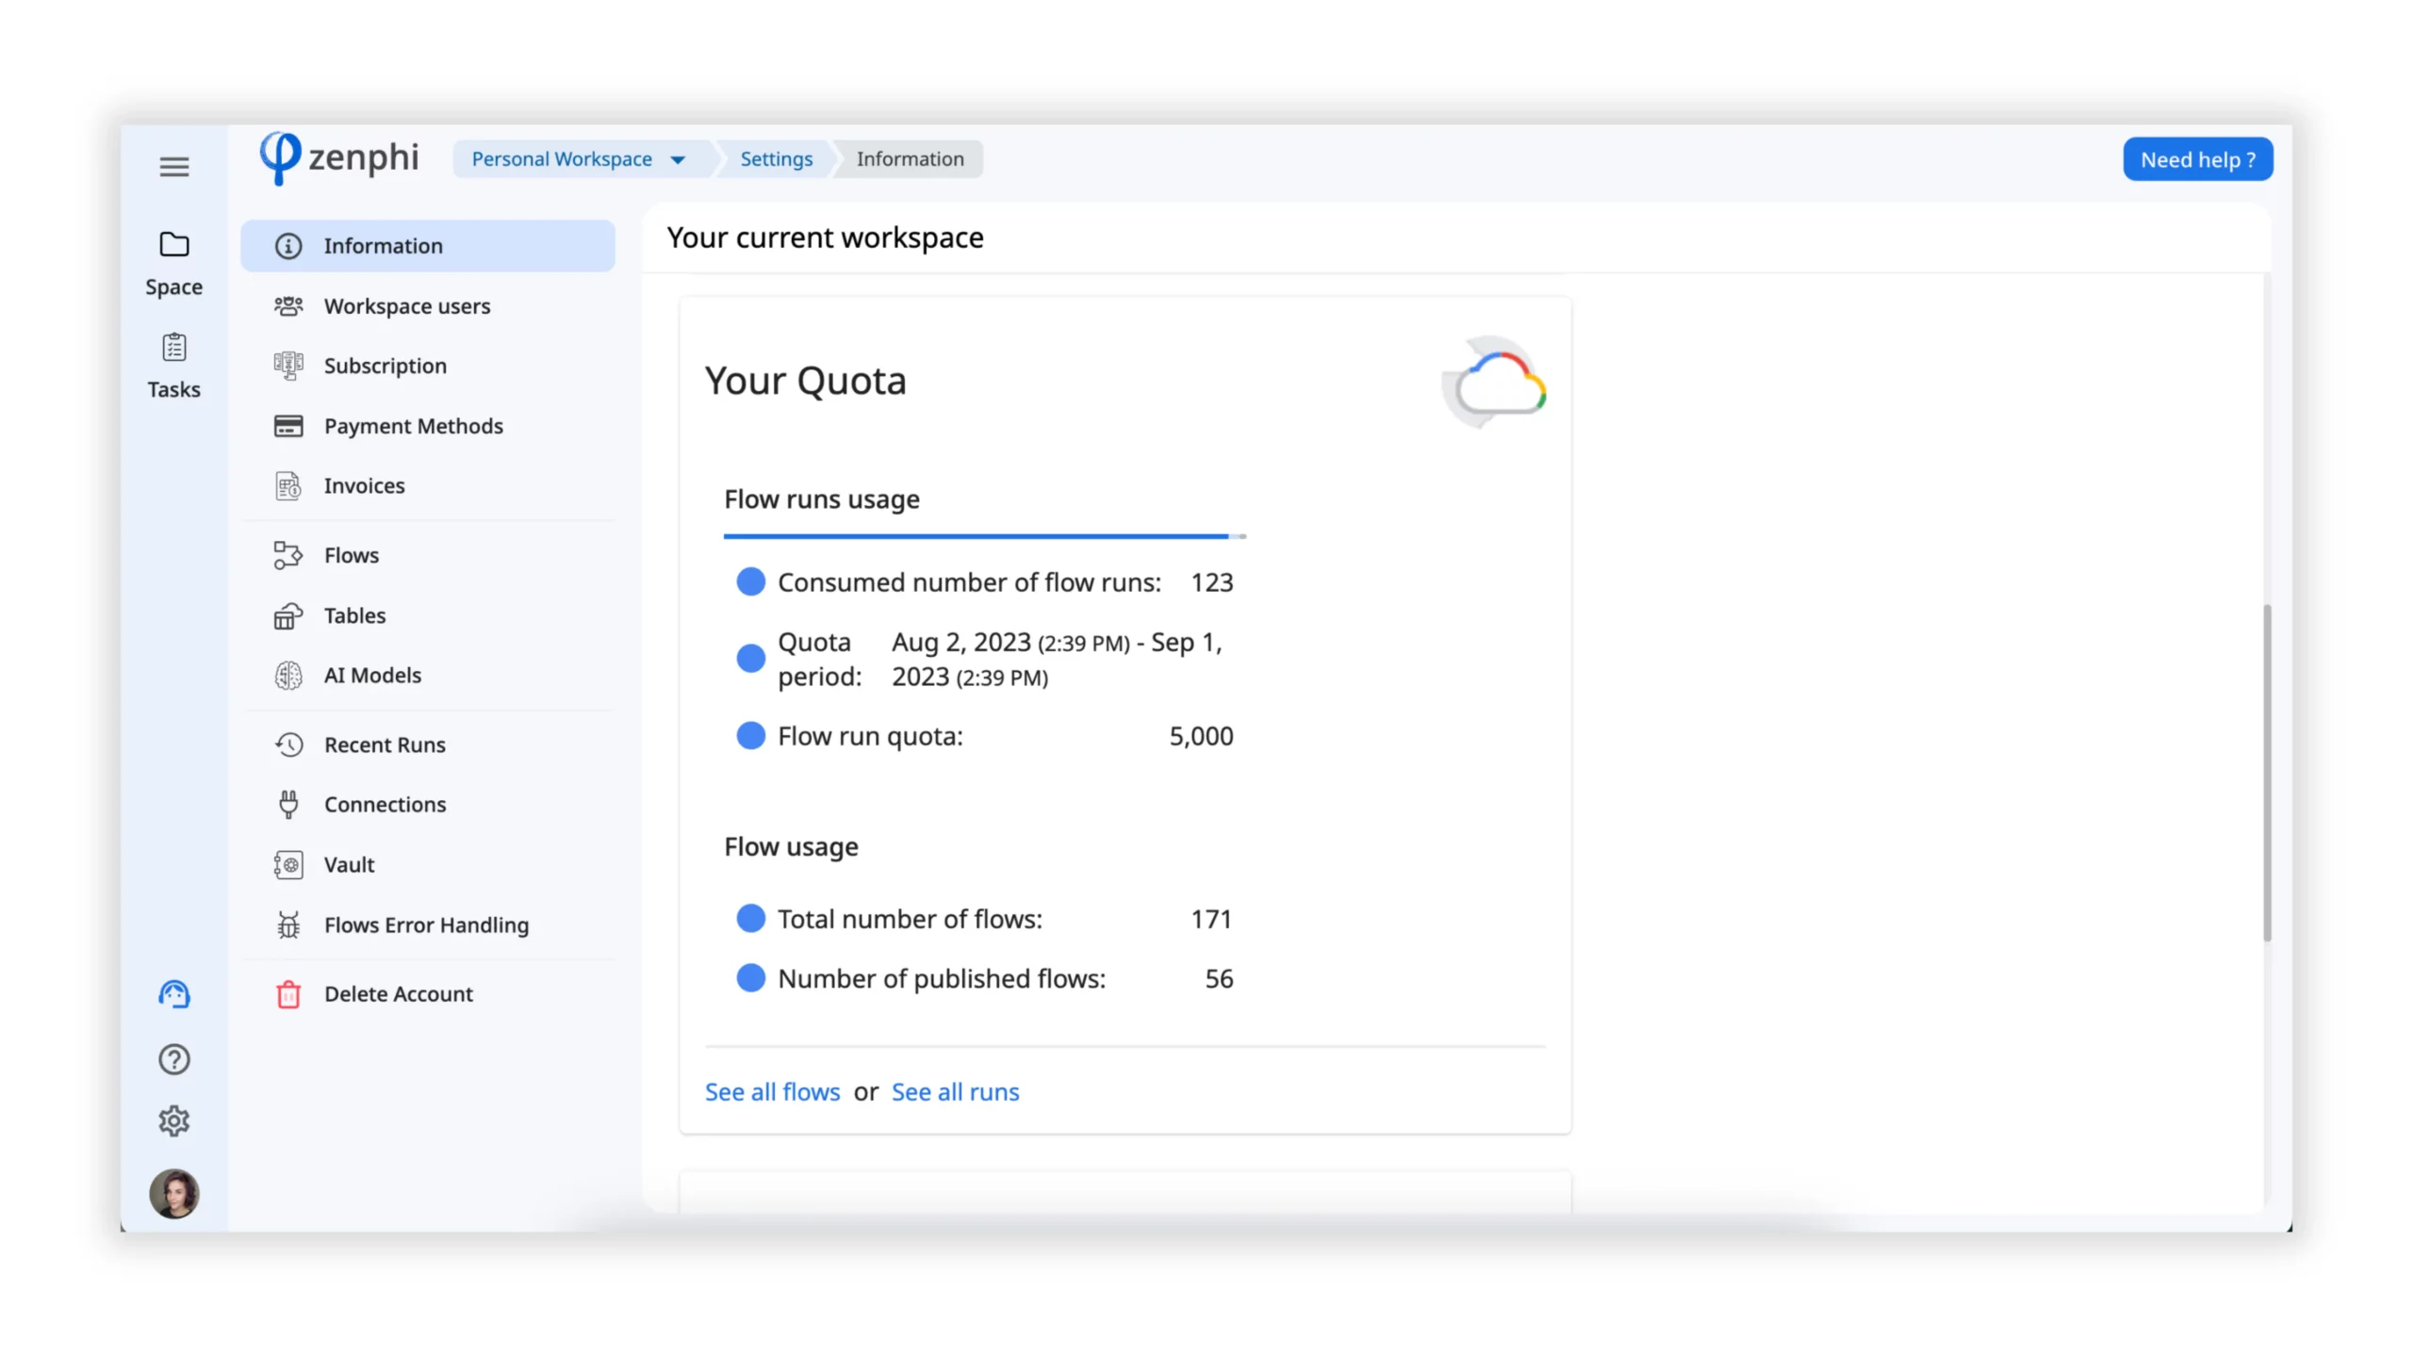
Task: Open the settings gear icon
Action: 173,1121
